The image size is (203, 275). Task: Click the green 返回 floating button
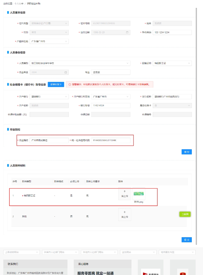coord(185,214)
